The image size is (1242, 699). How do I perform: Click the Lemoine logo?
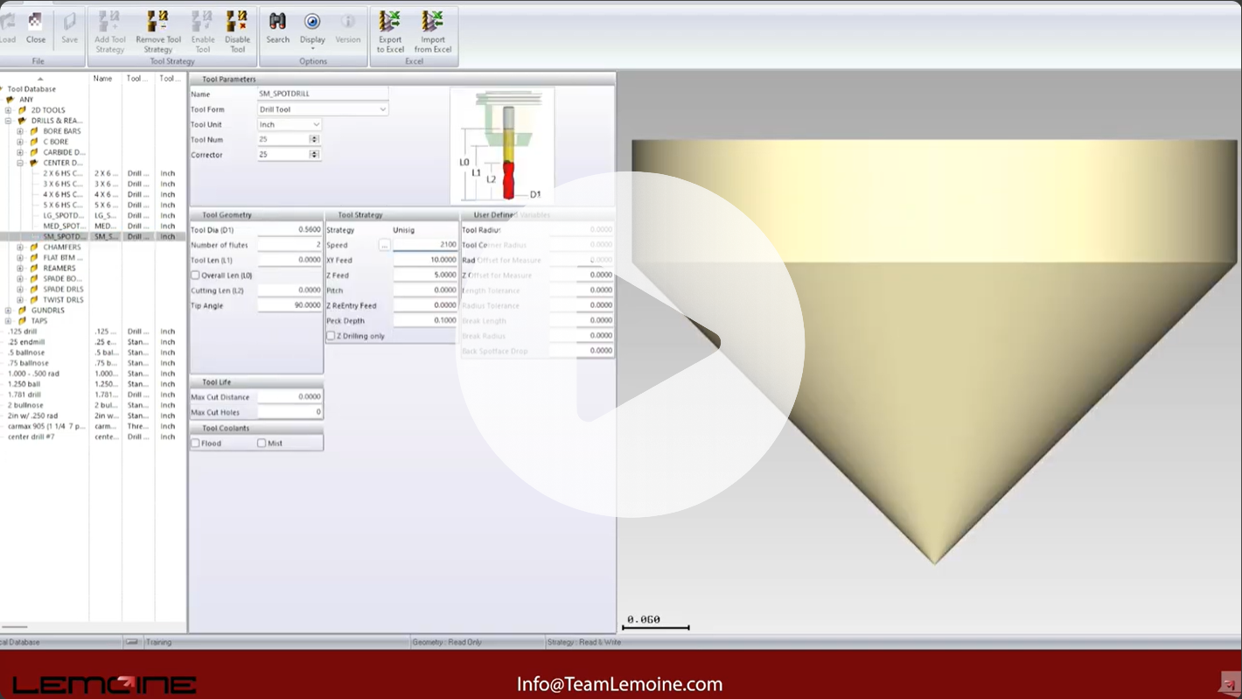coord(104,684)
